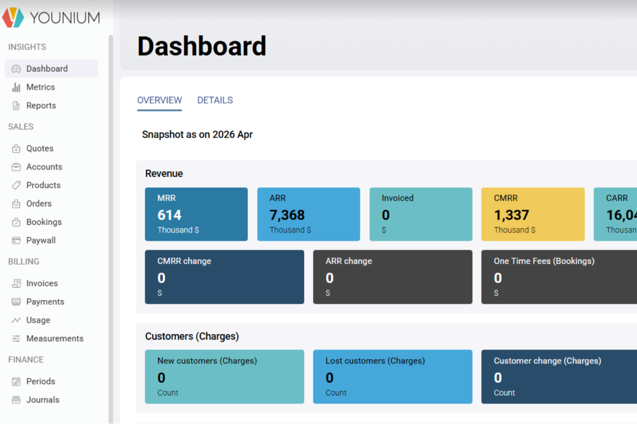Click the Dashboard entry in the sidebar

(47, 68)
